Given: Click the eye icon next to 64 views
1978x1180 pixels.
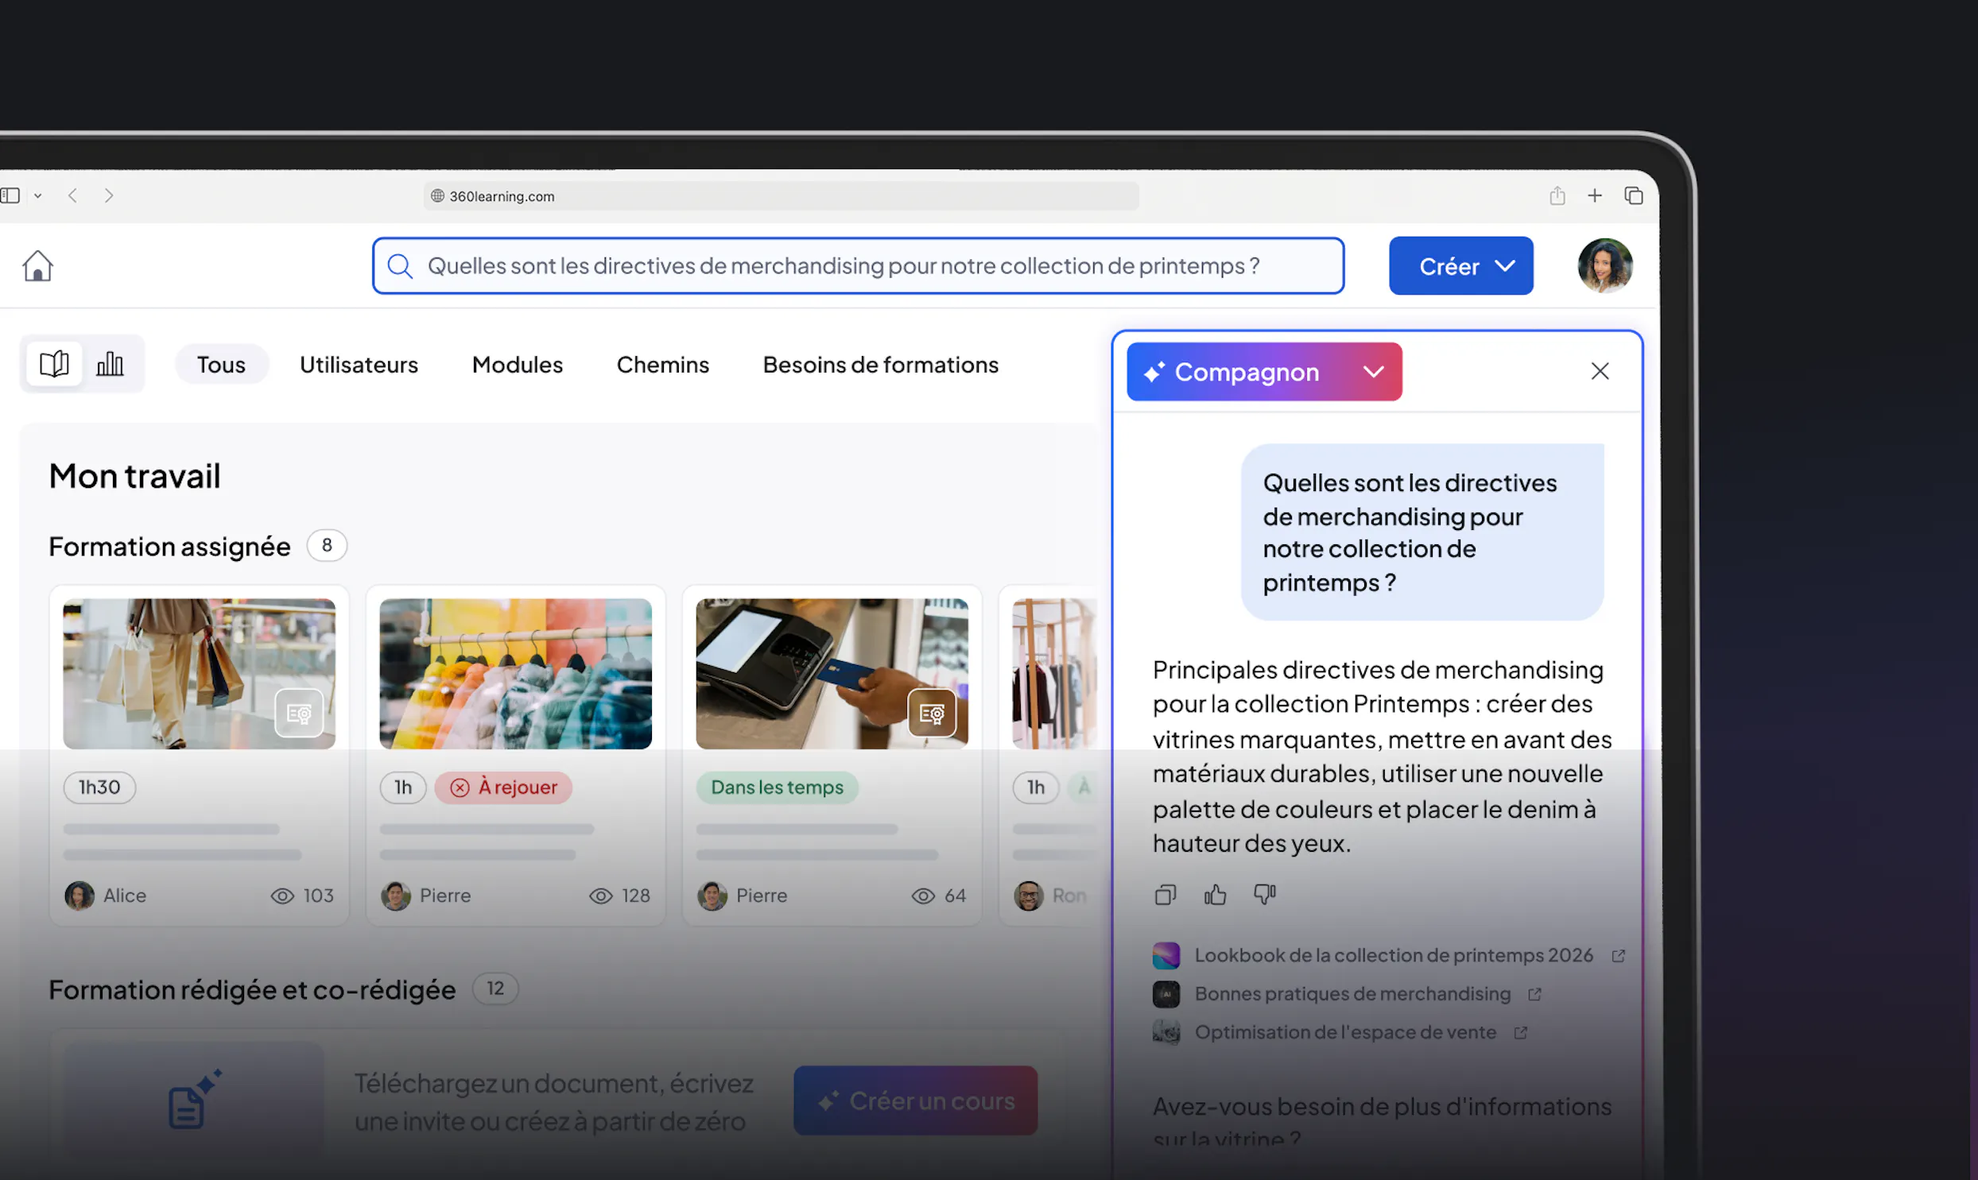Looking at the screenshot, I should pyautogui.click(x=922, y=896).
